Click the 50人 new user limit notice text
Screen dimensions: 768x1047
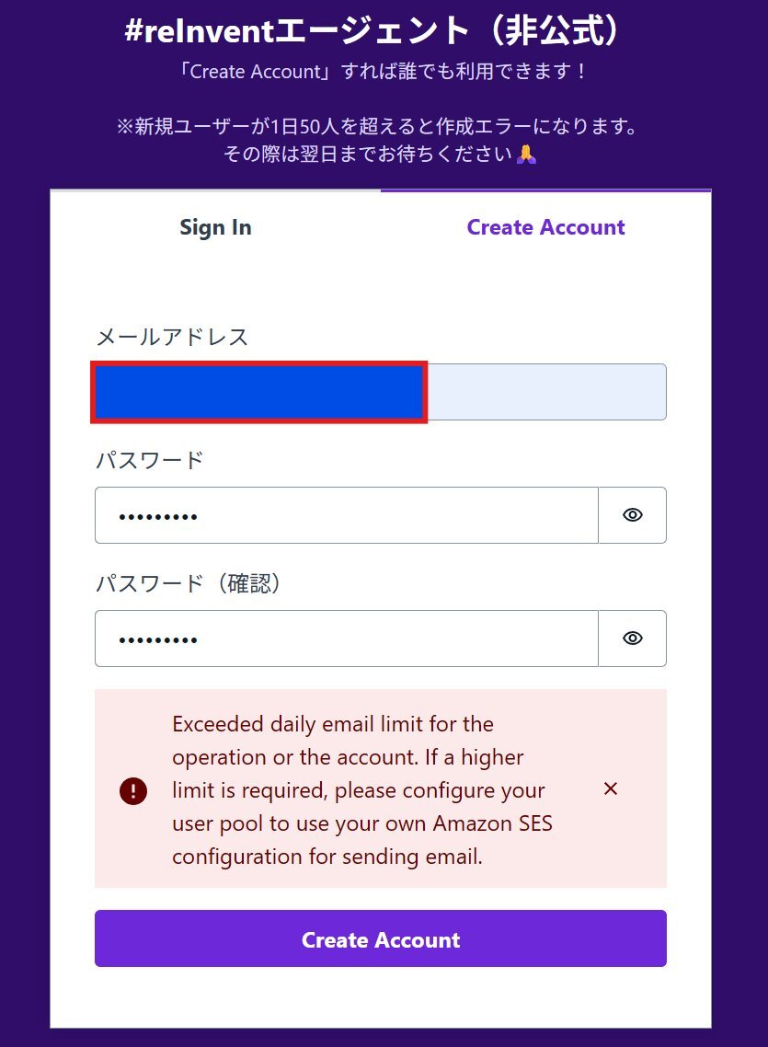[377, 126]
